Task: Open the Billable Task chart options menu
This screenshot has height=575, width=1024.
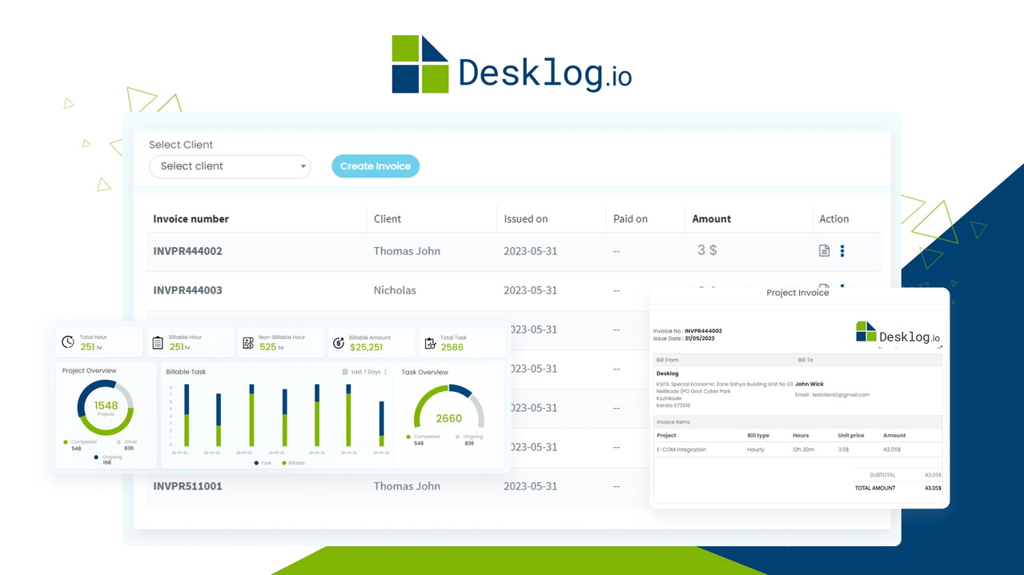Action: [x=385, y=372]
